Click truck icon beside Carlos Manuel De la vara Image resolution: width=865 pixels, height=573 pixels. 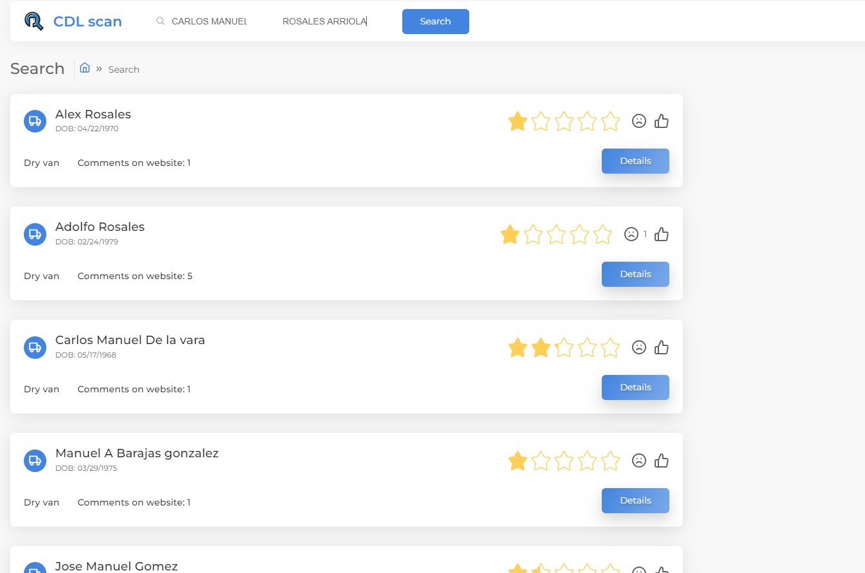(35, 347)
